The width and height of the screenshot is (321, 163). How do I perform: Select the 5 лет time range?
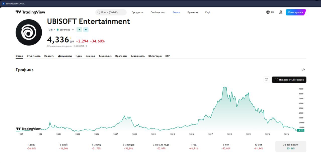[226, 146]
